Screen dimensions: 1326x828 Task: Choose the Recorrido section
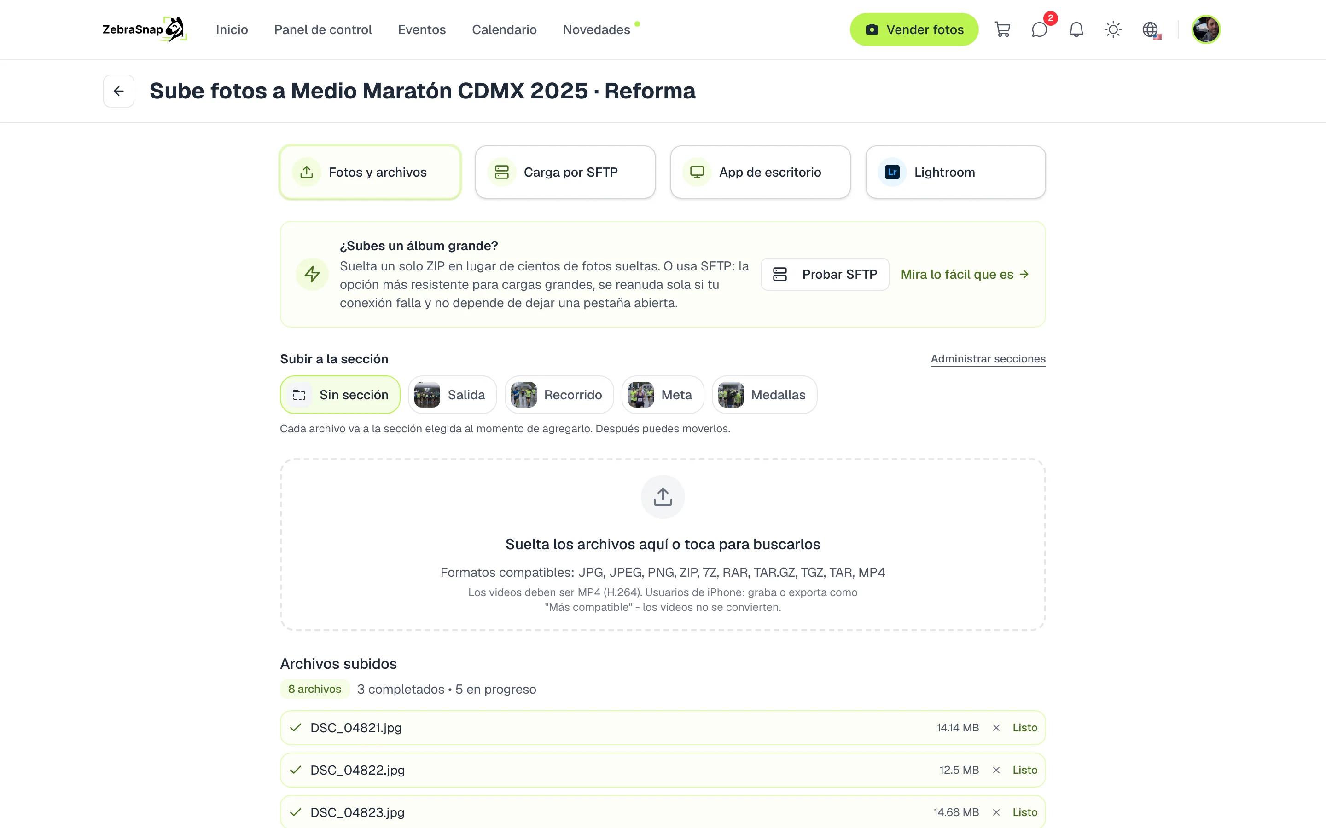[559, 395]
